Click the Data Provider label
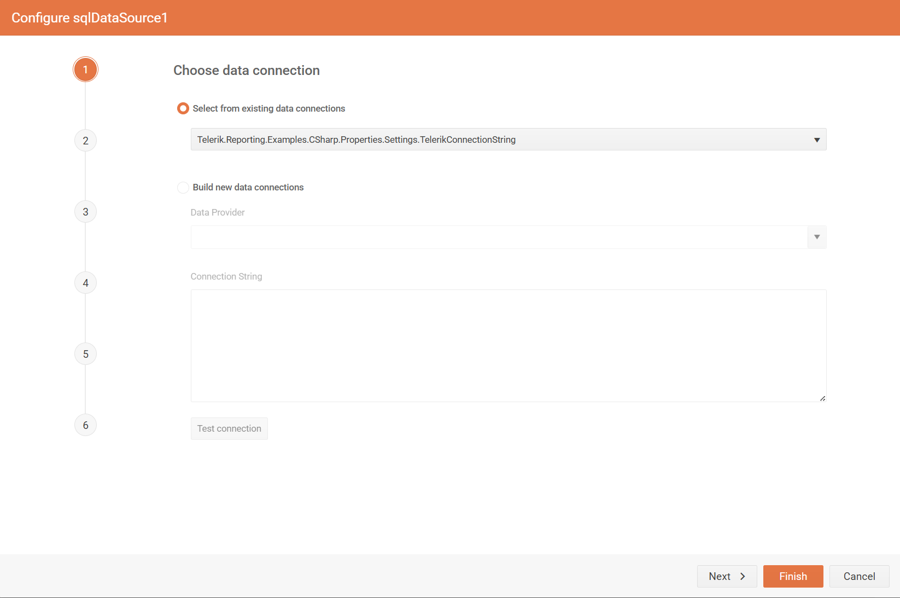 (x=218, y=212)
